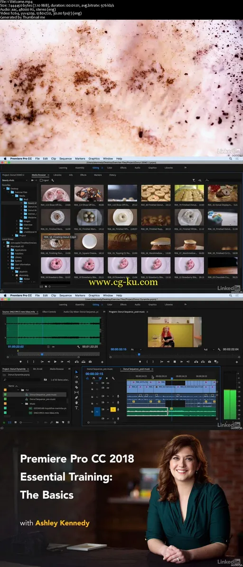Click Program monitor blue playhead scrubber
This screenshot has width=243, height=567.
[x=139, y=354]
